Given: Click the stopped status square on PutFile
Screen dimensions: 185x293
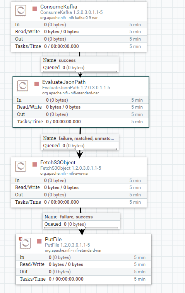Looking at the screenshot, I should (39, 242).
